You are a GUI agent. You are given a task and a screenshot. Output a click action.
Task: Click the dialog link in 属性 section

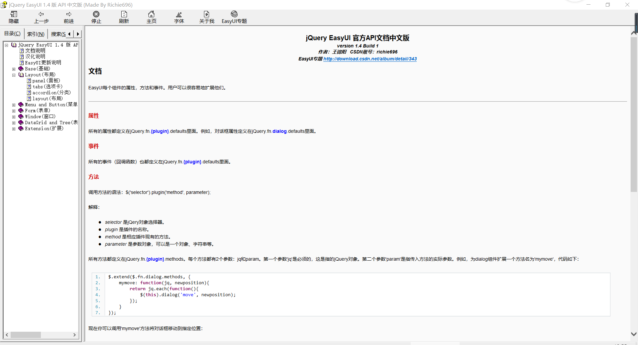(279, 131)
